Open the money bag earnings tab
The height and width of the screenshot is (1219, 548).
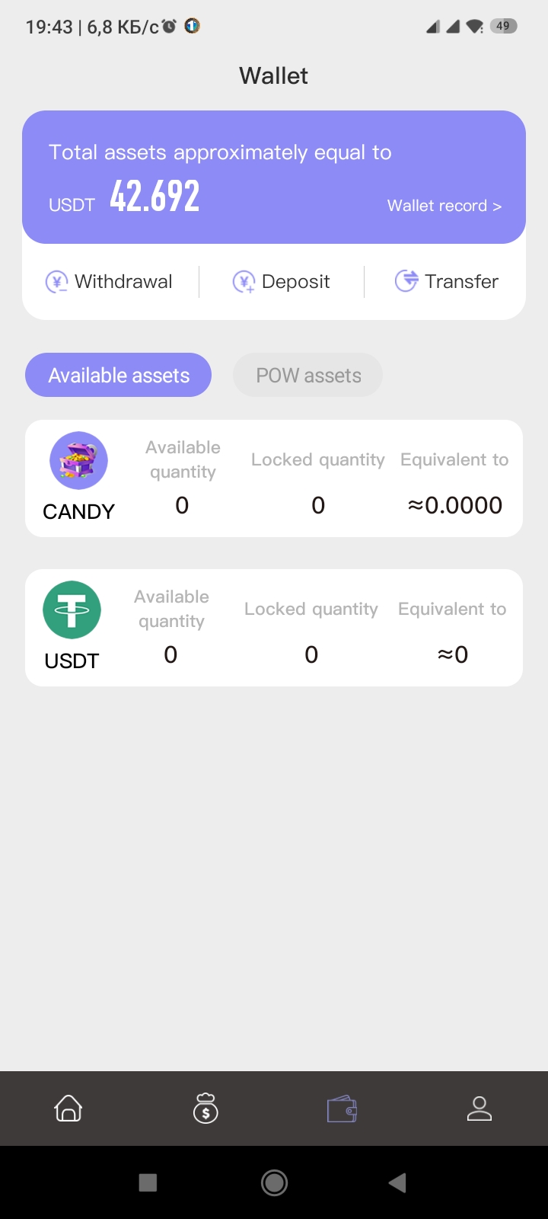(205, 1108)
